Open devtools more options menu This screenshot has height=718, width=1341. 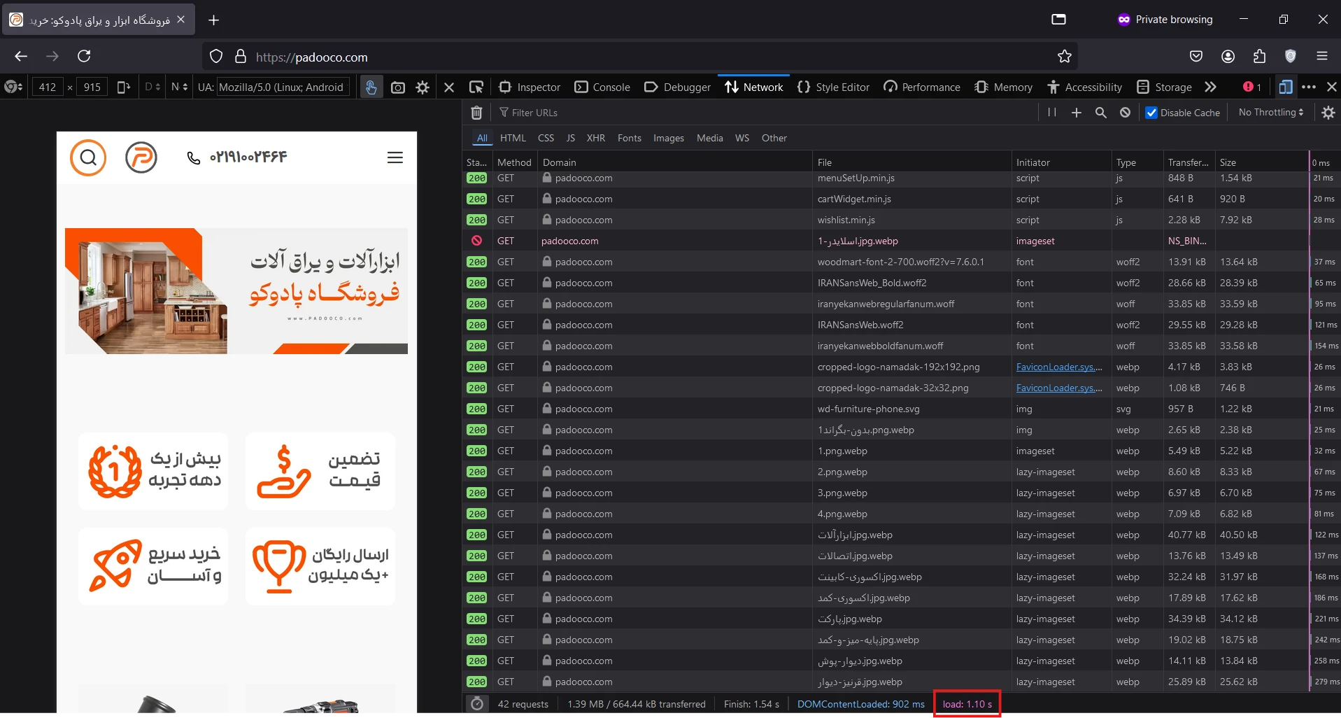pos(1309,87)
